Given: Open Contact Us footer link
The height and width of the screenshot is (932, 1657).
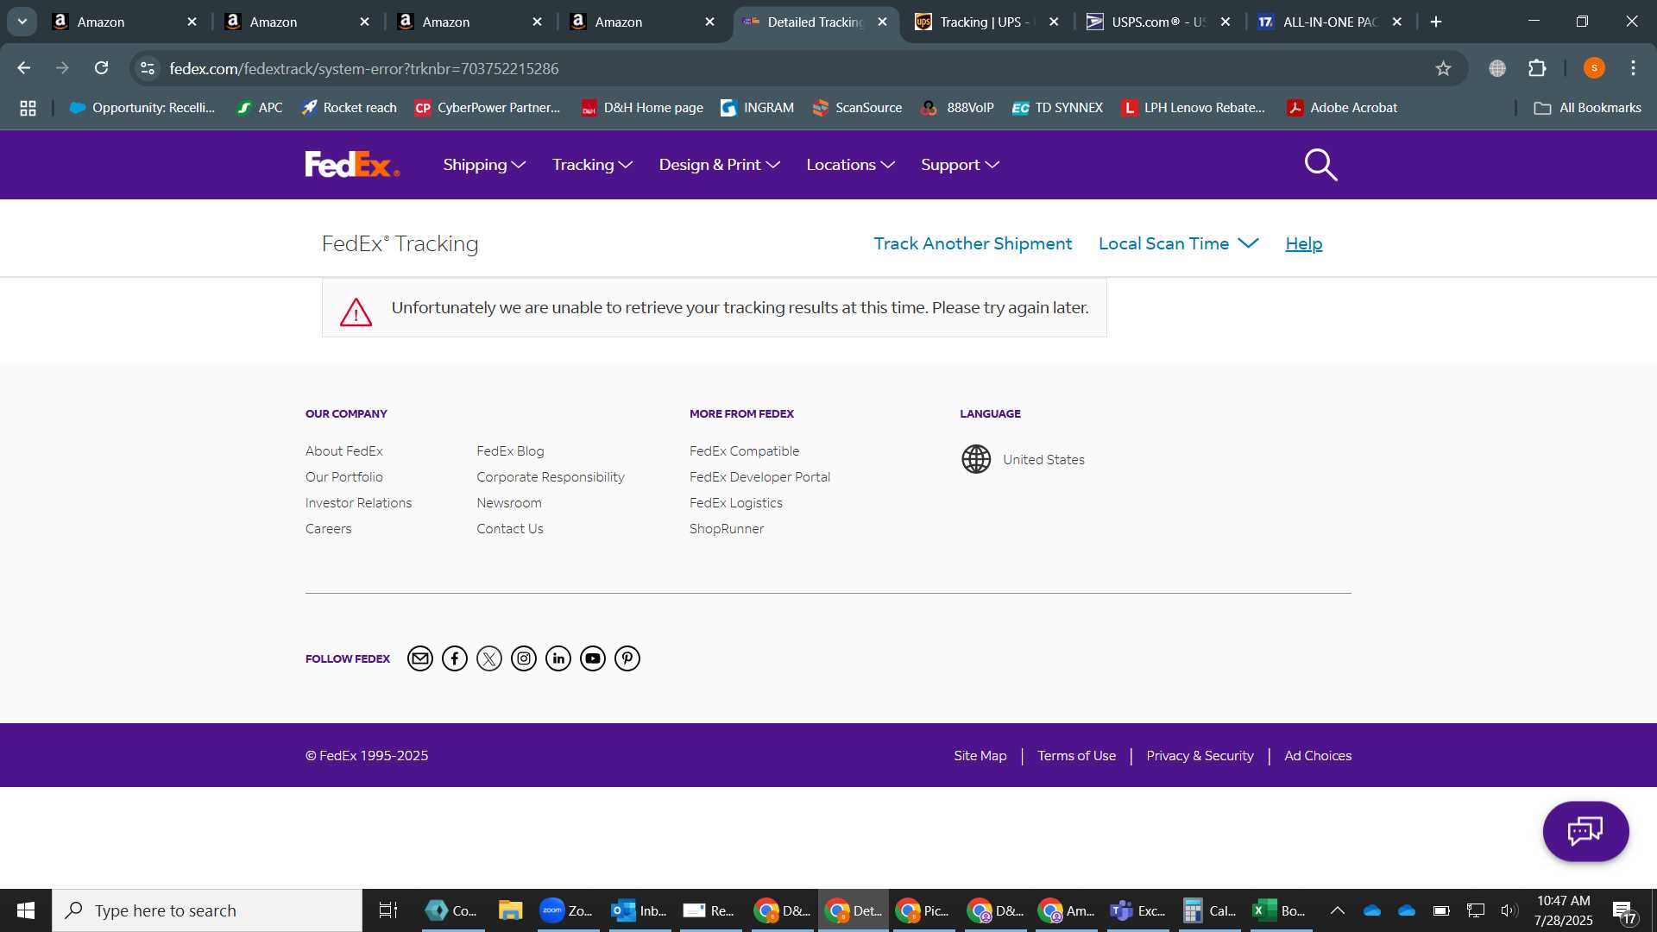Looking at the screenshot, I should 509,528.
